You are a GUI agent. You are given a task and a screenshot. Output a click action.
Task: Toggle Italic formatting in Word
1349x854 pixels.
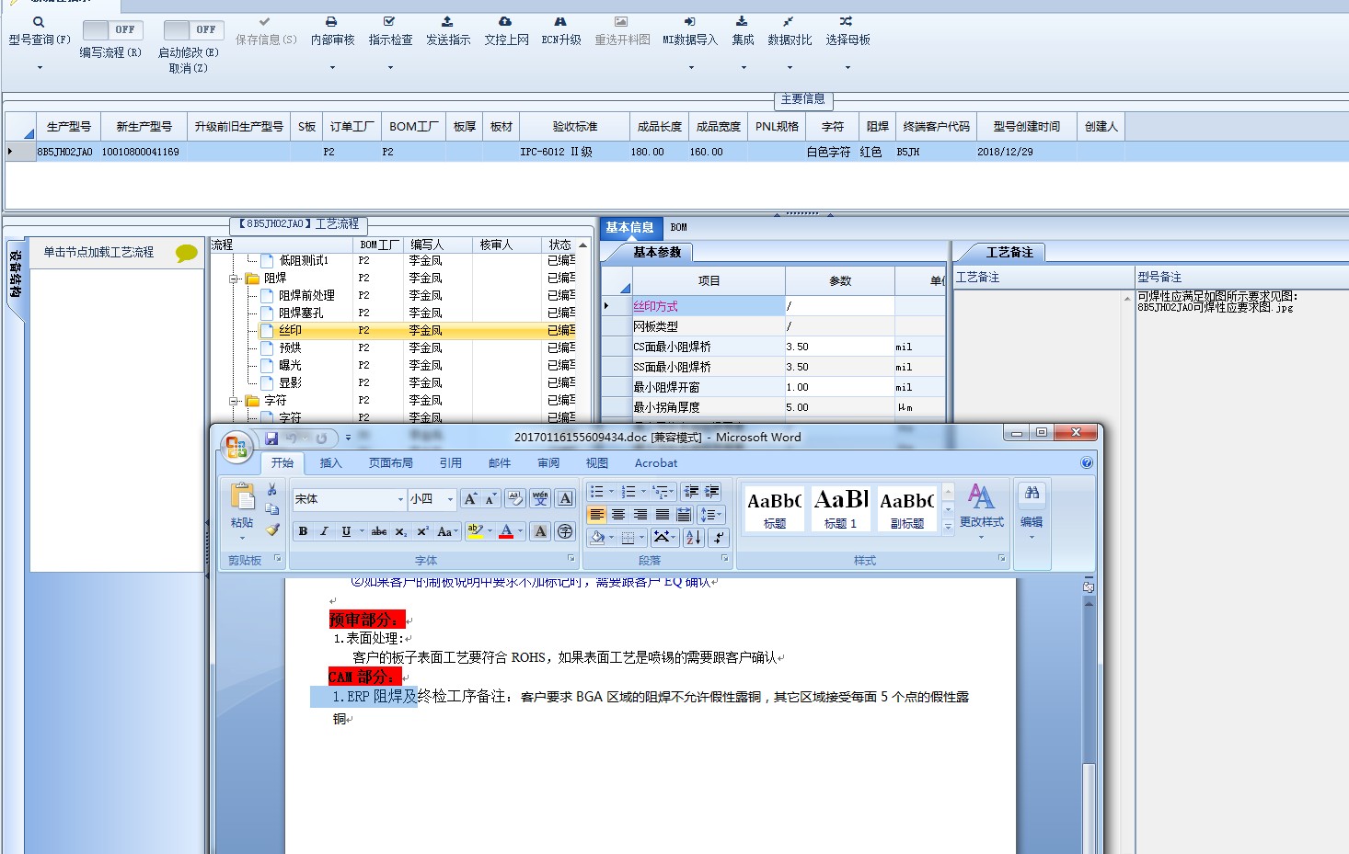click(324, 531)
